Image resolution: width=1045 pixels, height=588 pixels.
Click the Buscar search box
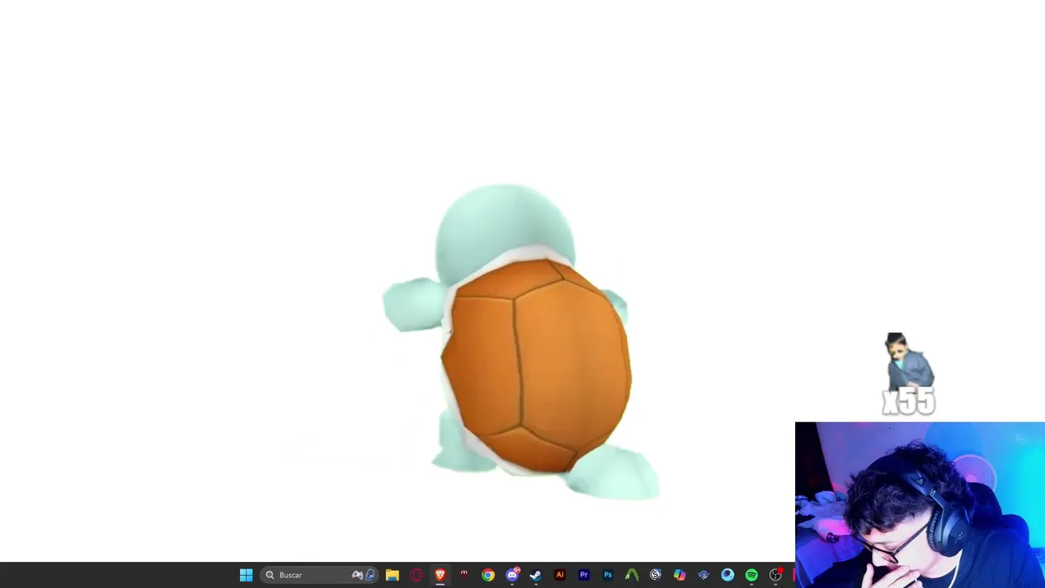click(x=319, y=575)
